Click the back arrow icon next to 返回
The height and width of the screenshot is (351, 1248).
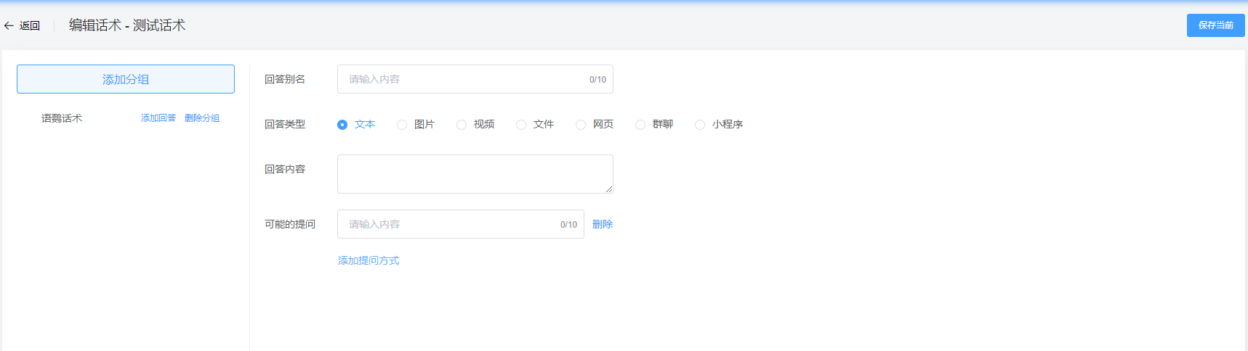click(x=9, y=25)
